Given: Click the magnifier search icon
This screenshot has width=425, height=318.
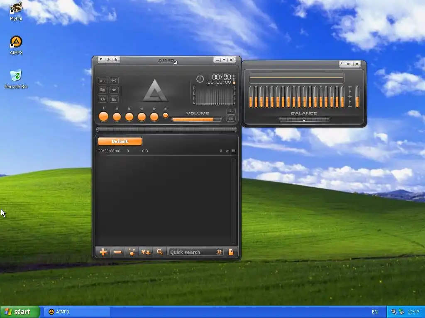Looking at the screenshot, I should coord(160,252).
